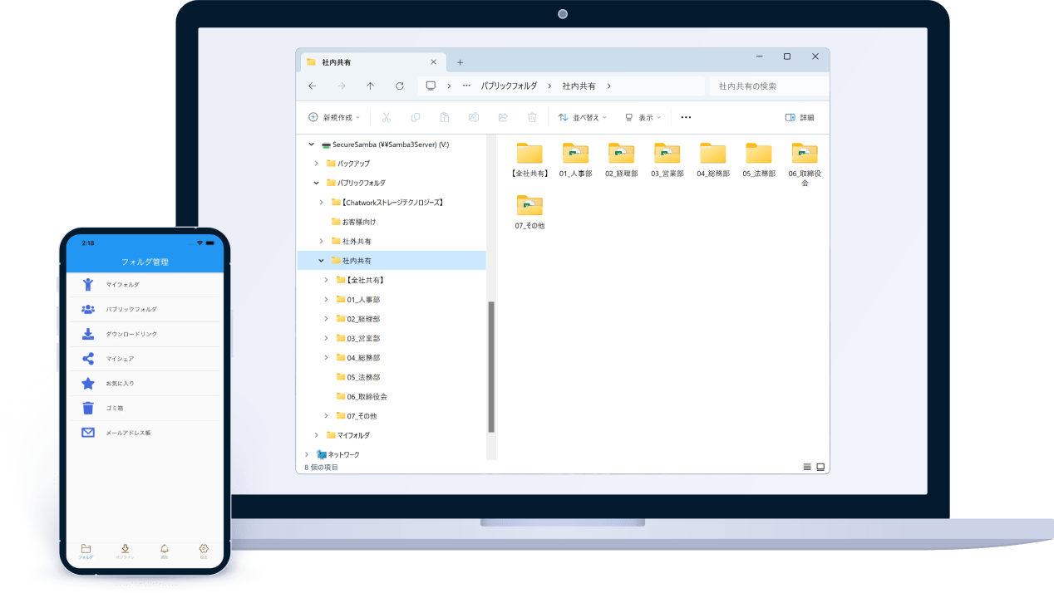The width and height of the screenshot is (1054, 593).
Task: Expand 01_人事部 in the tree
Action: pos(327,299)
